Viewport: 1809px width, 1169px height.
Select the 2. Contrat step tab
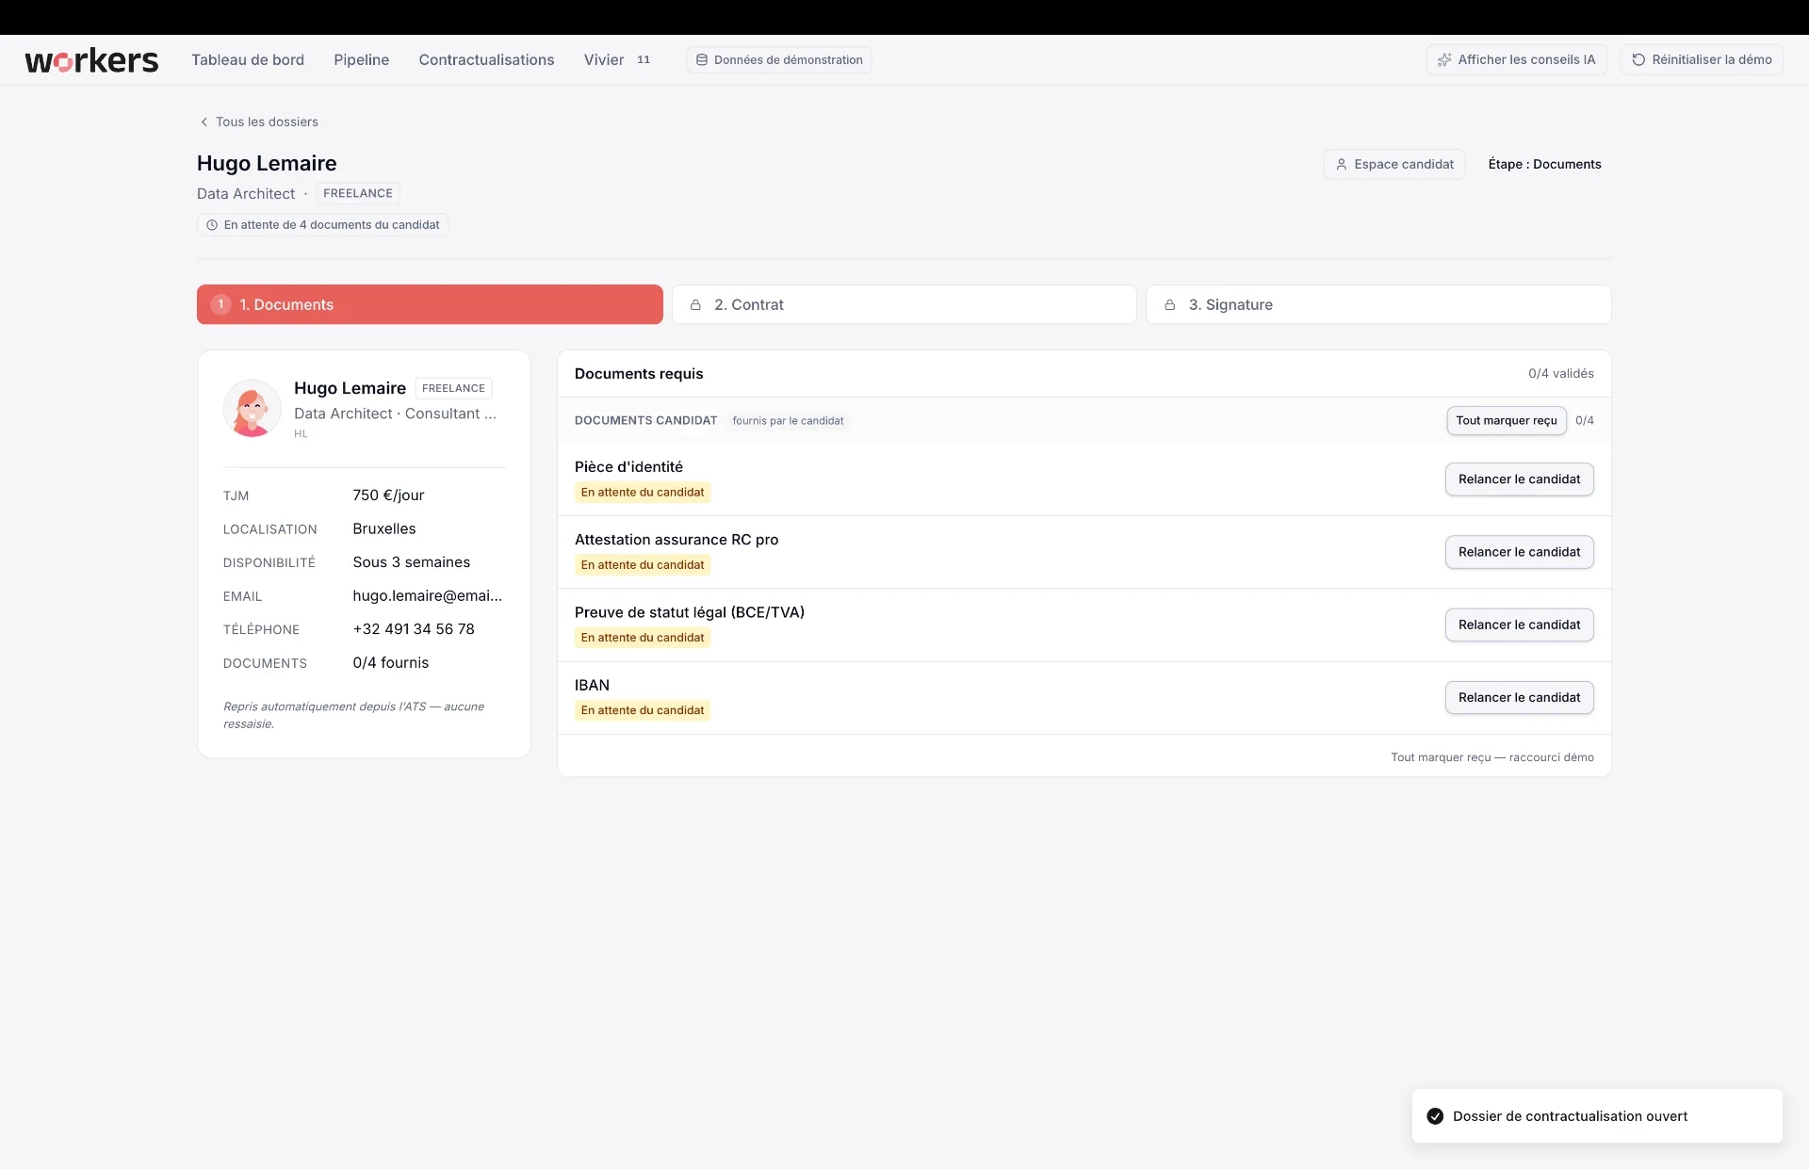904,304
